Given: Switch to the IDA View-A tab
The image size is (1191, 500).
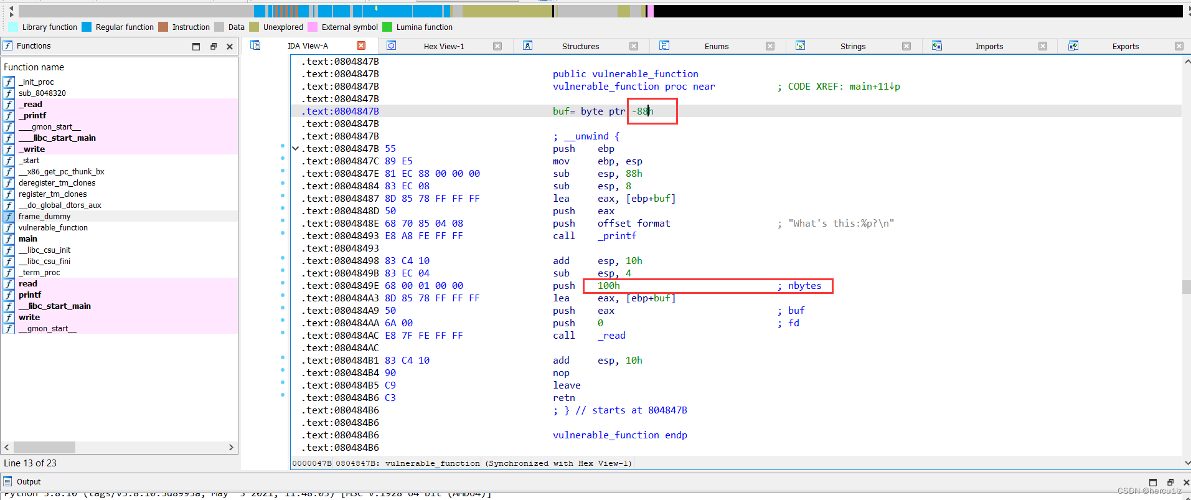Looking at the screenshot, I should (x=308, y=46).
